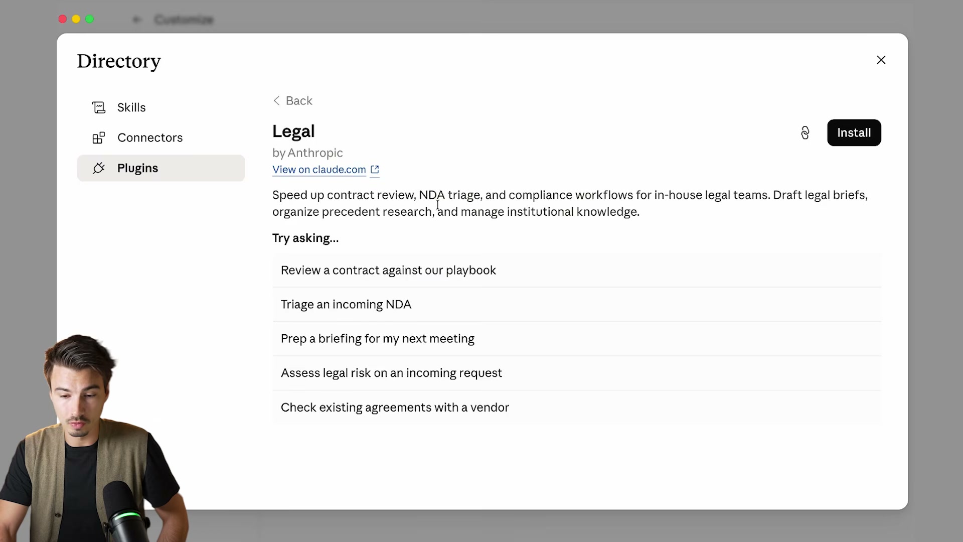The image size is (963, 542).
Task: Click the 'Legal' plugin title
Action: pos(293,131)
